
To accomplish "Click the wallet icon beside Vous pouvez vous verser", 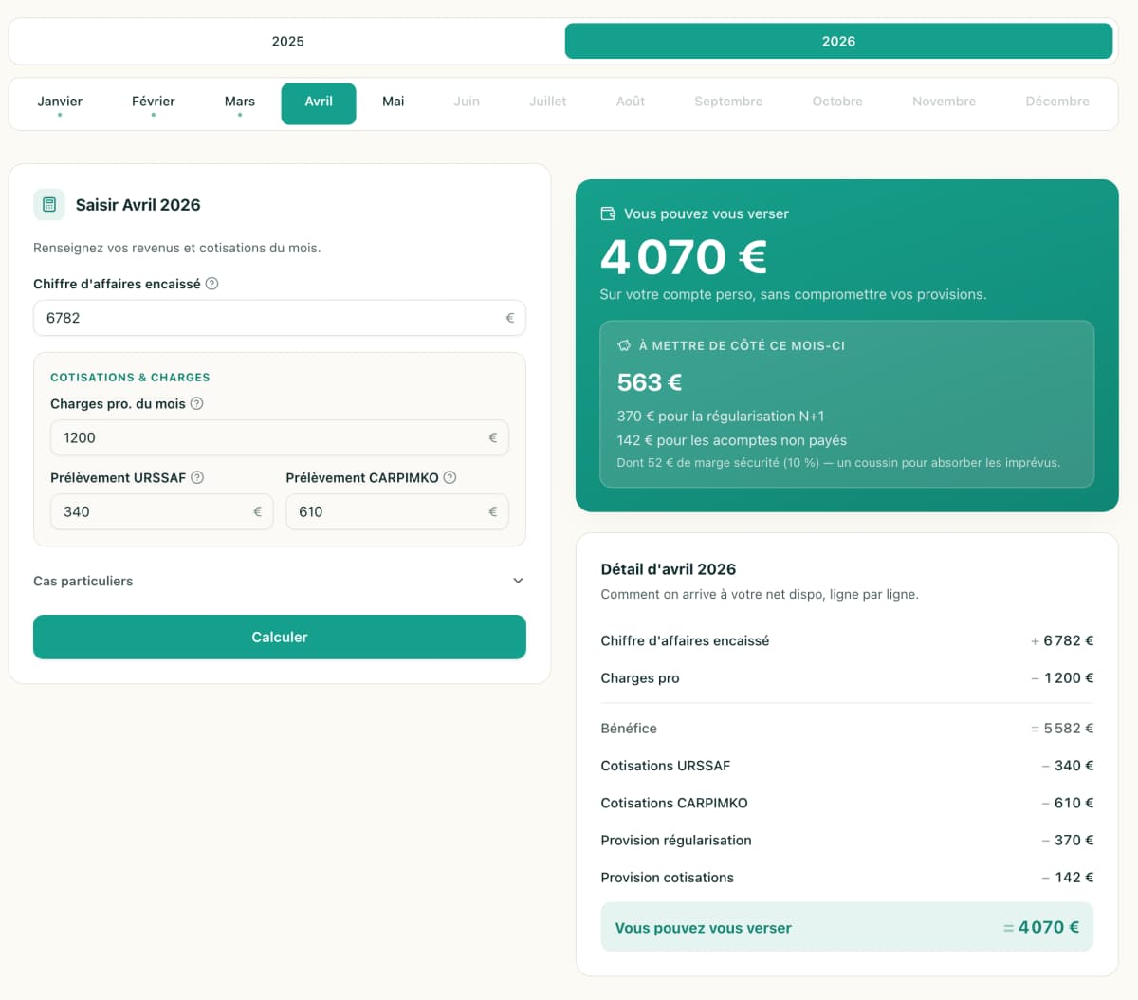I will pyautogui.click(x=608, y=213).
